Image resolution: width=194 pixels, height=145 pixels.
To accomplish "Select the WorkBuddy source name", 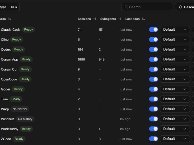I will tap(10, 129).
